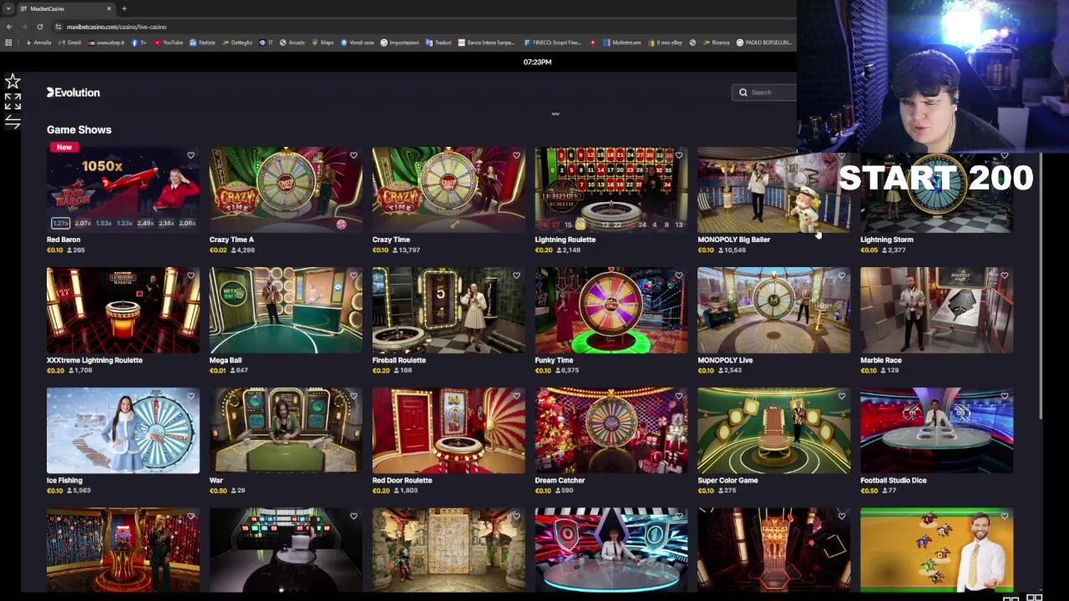Favorite Funky Time with its heart
The height and width of the screenshot is (601, 1069).
(x=679, y=275)
